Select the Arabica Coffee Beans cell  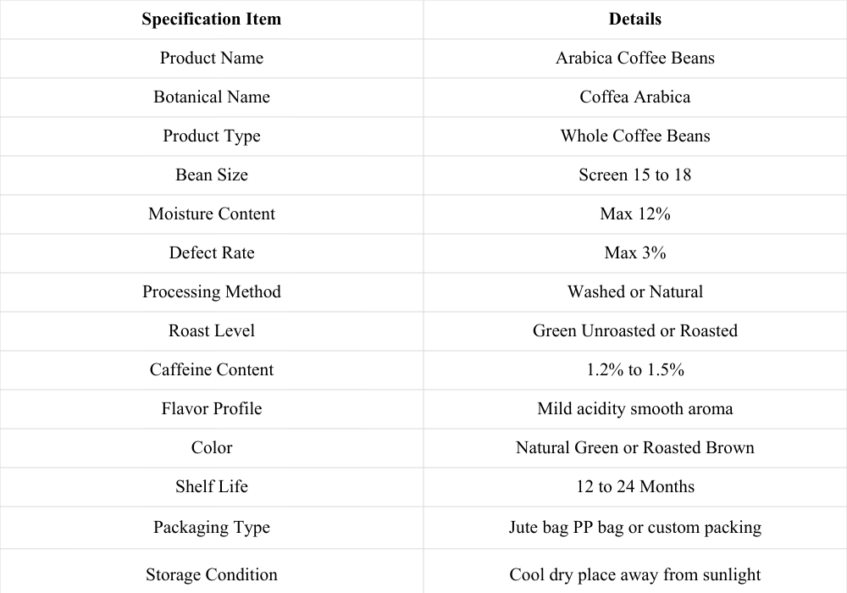pyautogui.click(x=634, y=58)
